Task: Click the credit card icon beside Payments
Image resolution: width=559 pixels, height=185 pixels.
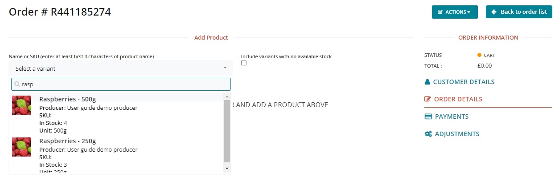Action: click(428, 117)
